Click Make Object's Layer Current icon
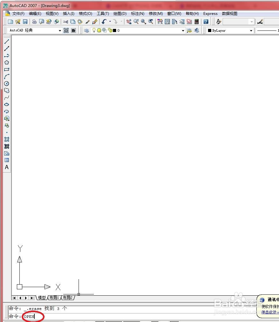Screen dimensions: 279x322 tap(189, 30)
